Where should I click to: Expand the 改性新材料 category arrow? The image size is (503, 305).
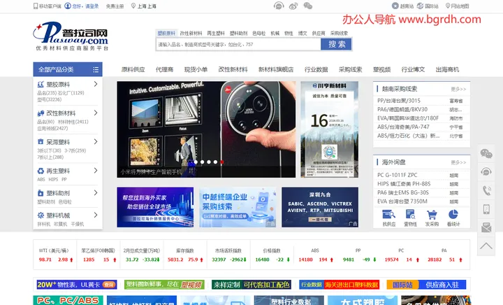[96, 113]
